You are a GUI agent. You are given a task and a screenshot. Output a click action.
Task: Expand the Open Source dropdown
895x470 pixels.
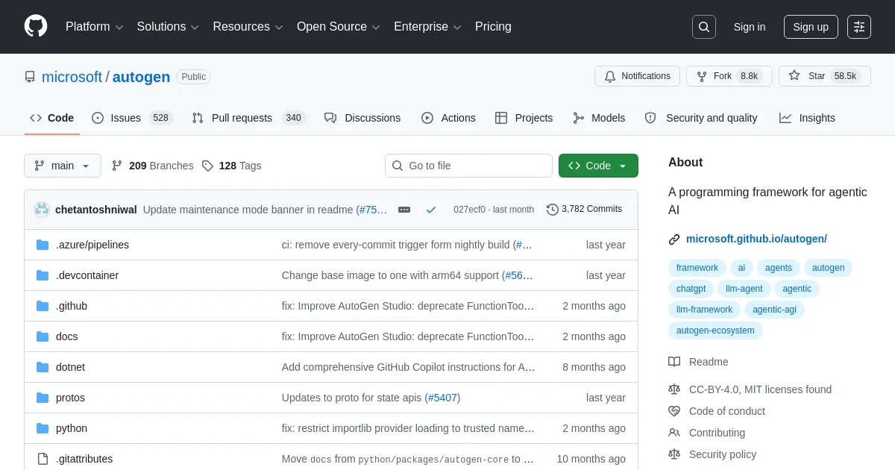click(x=339, y=27)
